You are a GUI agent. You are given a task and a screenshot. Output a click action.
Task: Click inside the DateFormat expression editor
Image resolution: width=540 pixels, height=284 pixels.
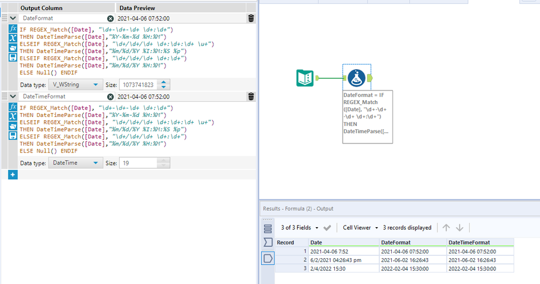click(137, 51)
